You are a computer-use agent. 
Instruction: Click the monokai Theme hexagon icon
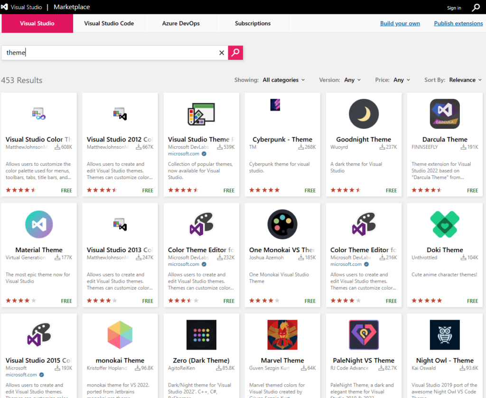[120, 335]
